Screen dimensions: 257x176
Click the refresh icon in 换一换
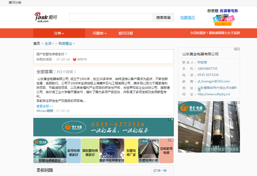click(x=155, y=171)
